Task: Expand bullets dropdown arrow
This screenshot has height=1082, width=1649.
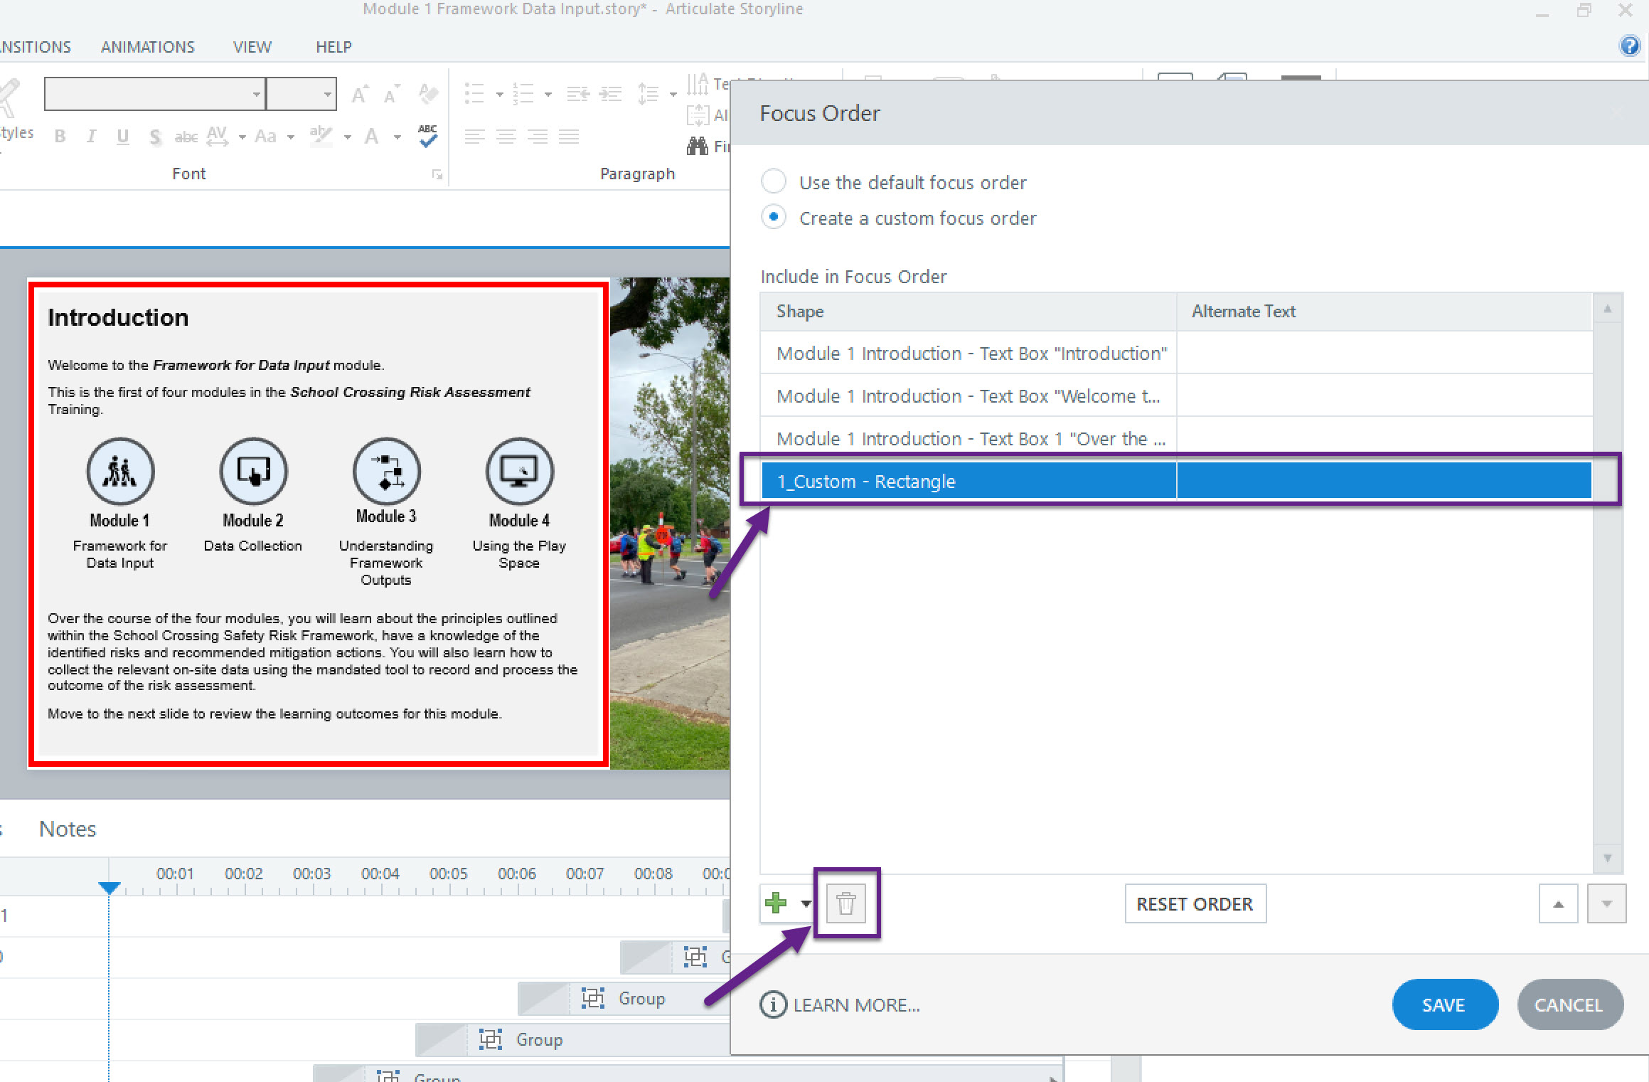Action: pyautogui.click(x=499, y=94)
